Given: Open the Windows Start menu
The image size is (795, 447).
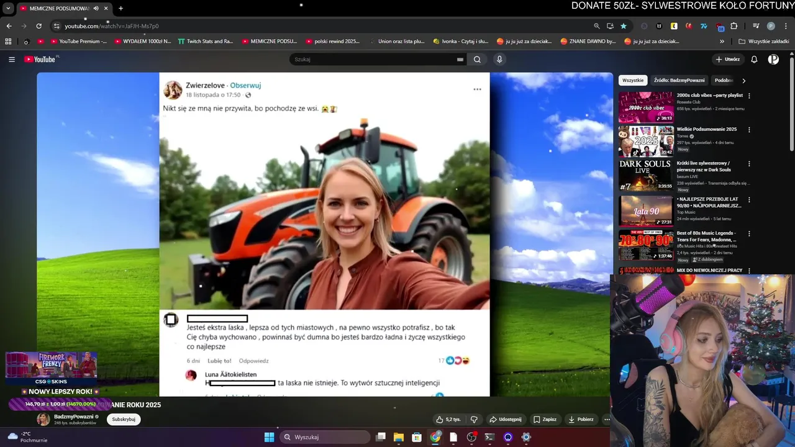Looking at the screenshot, I should (x=269, y=437).
